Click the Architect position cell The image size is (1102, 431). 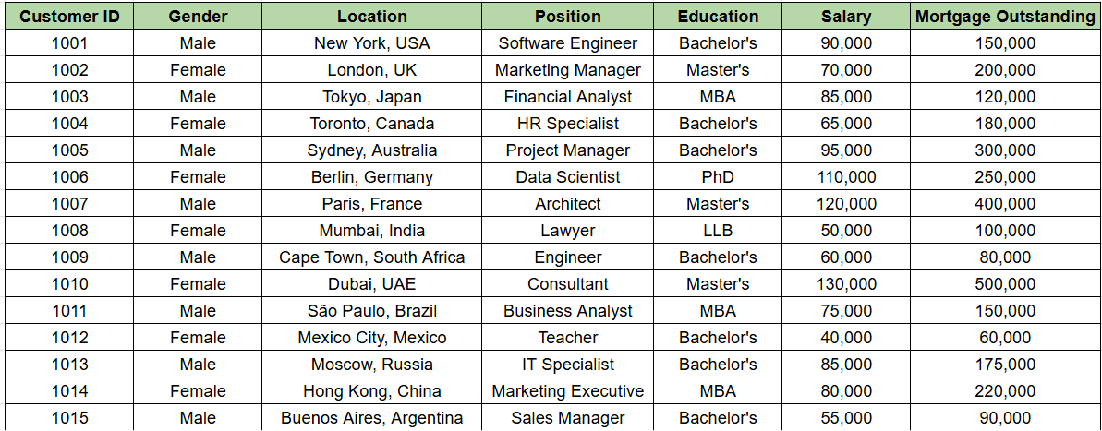[x=567, y=204]
